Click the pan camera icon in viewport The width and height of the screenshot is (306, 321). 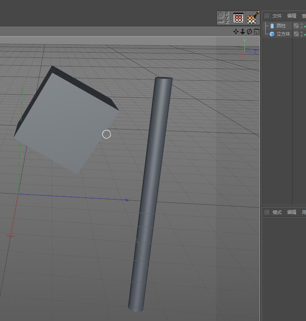236,32
